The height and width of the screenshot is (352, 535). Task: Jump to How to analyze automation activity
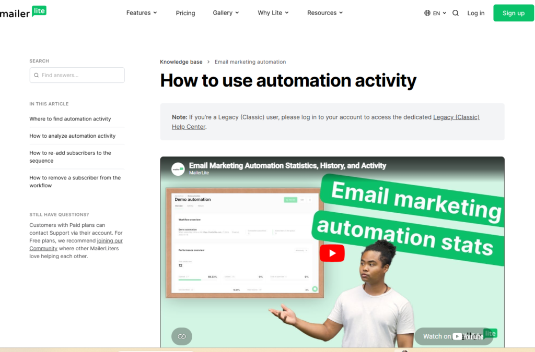tap(72, 136)
